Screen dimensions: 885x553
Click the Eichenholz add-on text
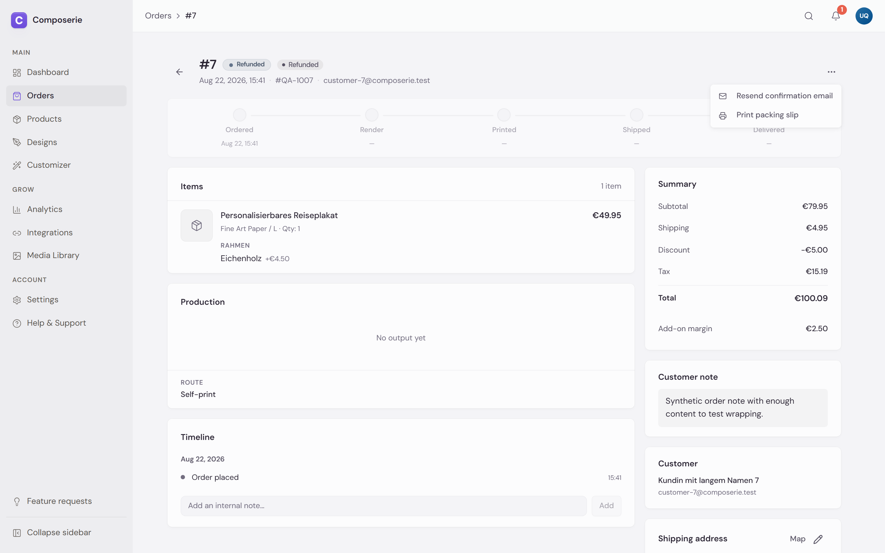pyautogui.click(x=241, y=259)
